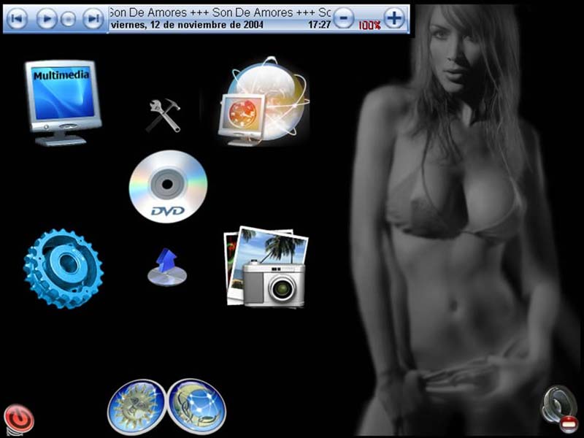584x438 pixels.
Task: Click the scrolling Son De Amores title
Action: tap(220, 12)
